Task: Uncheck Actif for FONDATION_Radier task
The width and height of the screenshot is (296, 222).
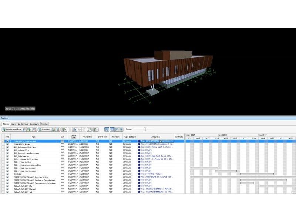Action: pyautogui.click(x=7, y=144)
